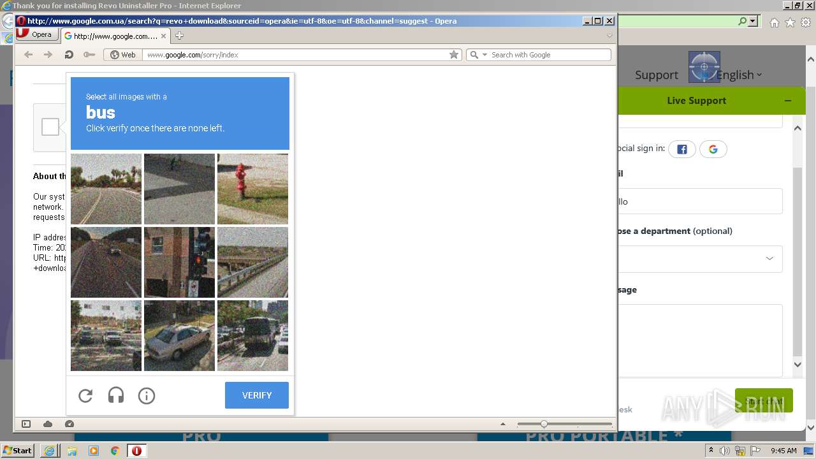Open the Web site info badge
This screenshot has height=459, width=816.
(x=123, y=55)
